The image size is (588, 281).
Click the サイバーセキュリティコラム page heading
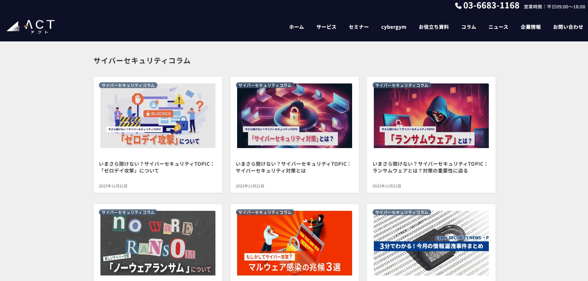click(142, 61)
